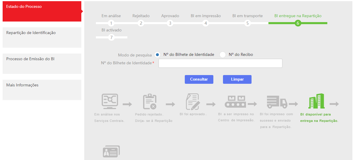Click step 4 circle 'BI em impressão'
Viewport: 355px width, 160px height.
[x=206, y=23]
